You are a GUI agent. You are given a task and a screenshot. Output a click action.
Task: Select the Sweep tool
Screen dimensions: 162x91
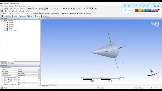[80, 14]
